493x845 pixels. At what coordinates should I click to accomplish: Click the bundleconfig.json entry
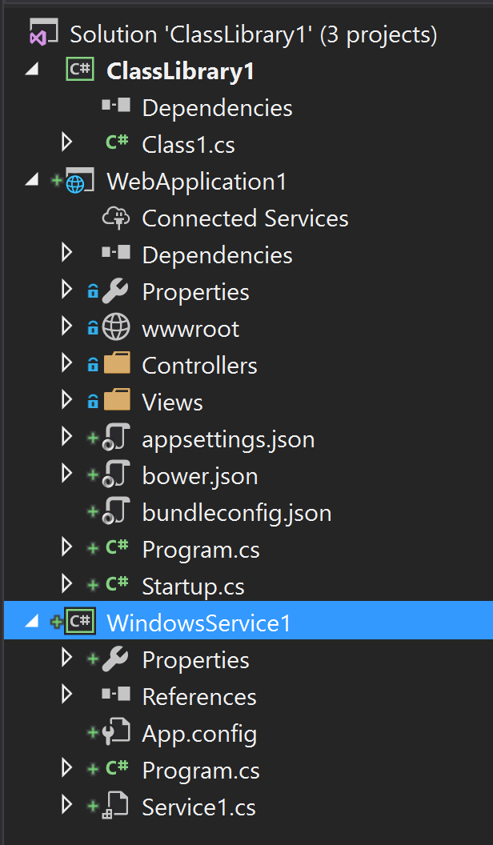pos(236,512)
